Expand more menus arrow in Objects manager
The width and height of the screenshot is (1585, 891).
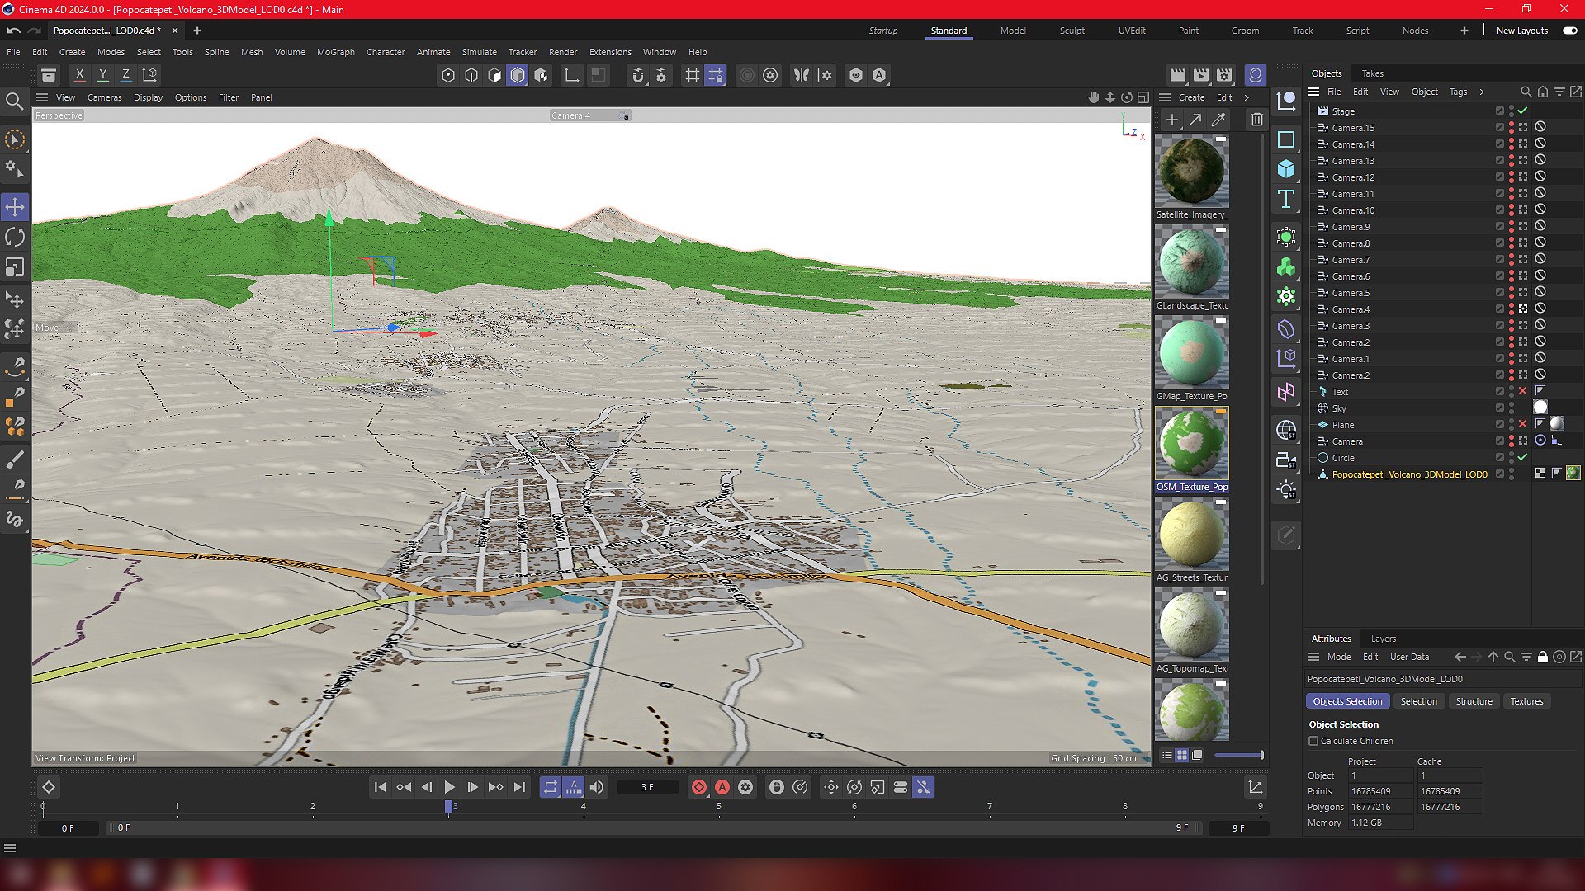click(x=1482, y=92)
